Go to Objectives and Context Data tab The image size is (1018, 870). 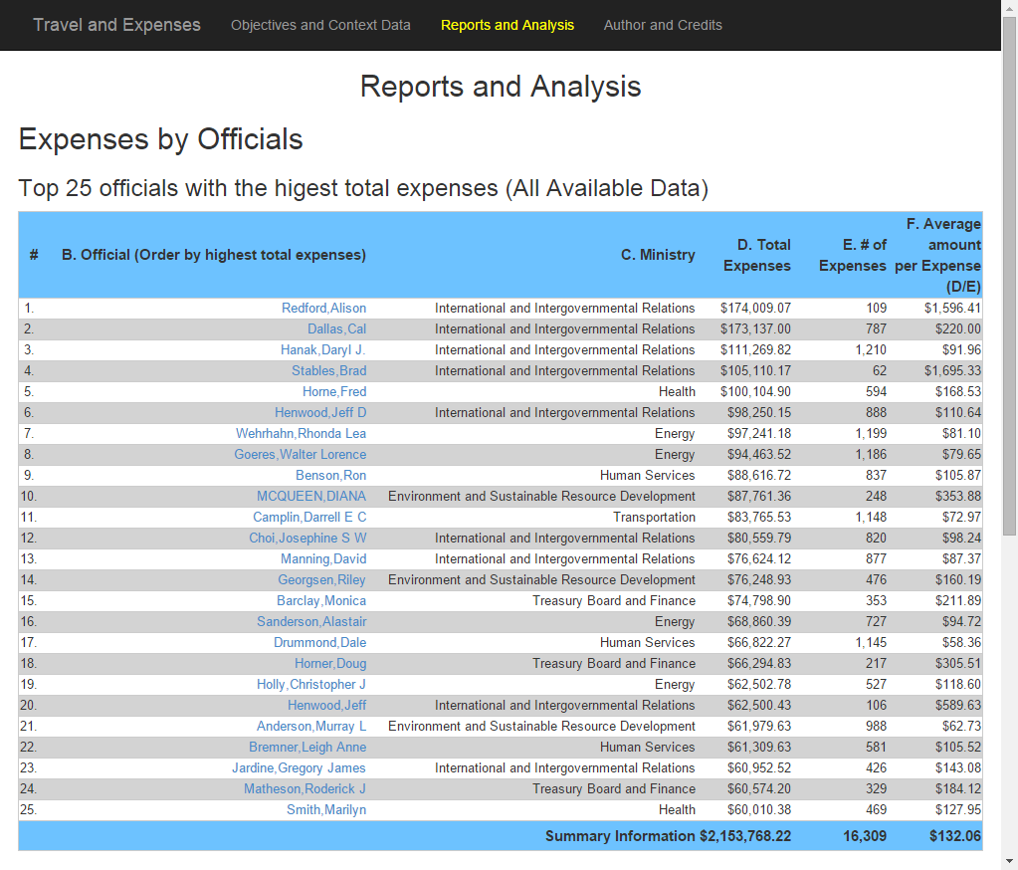click(320, 25)
